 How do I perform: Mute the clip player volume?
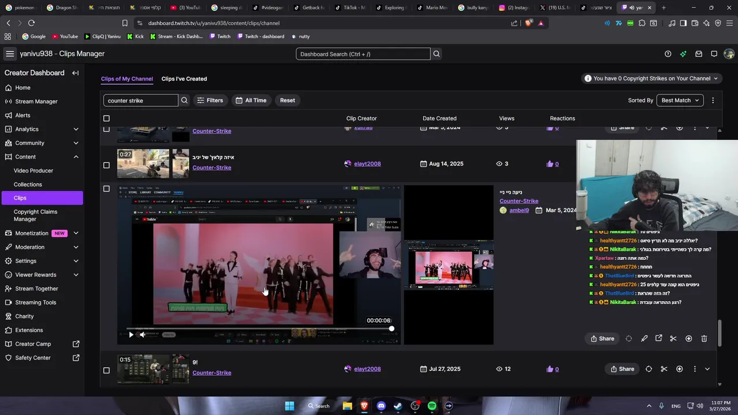point(142,334)
